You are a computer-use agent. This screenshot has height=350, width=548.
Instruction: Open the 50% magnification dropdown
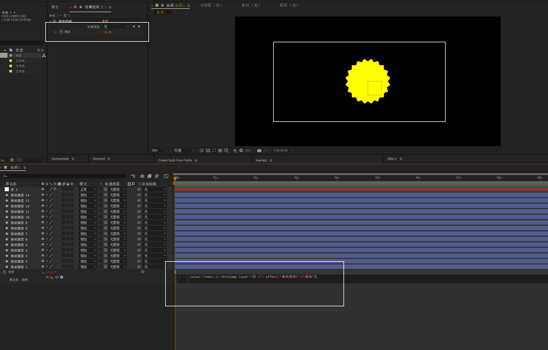[x=160, y=151]
